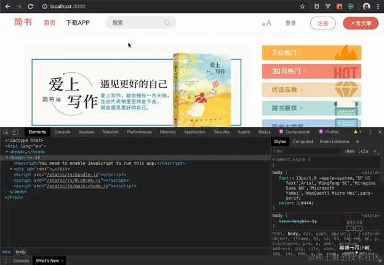This screenshot has height=265, width=384.
Task: Toggle the :hov element state panel
Action: 350,151
